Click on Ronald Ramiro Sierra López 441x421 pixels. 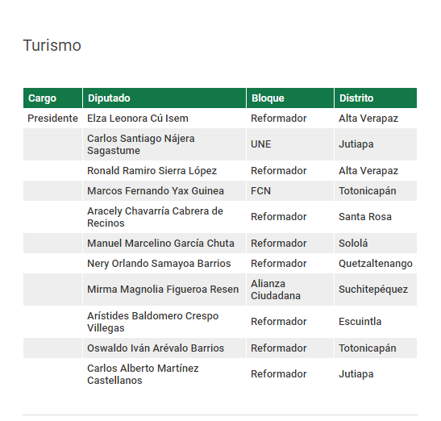tap(152, 171)
